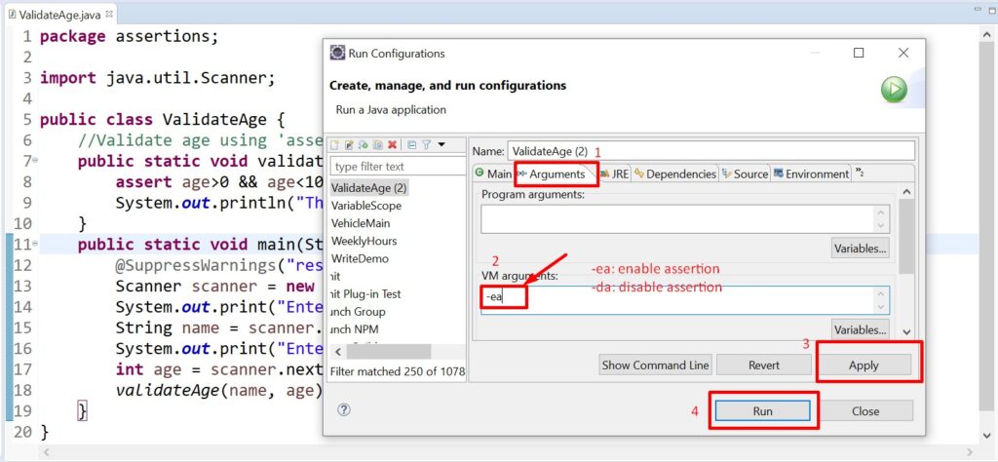The image size is (998, 462).
Task: Switch to the JRE tab
Action: [614, 173]
